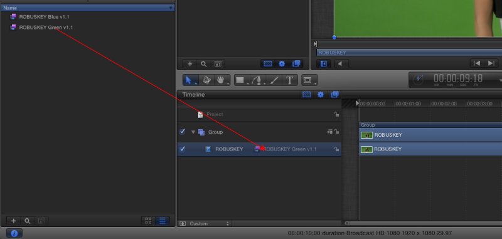
Task: Choose the Adjust 3D Transform tool
Action: [x=206, y=80]
